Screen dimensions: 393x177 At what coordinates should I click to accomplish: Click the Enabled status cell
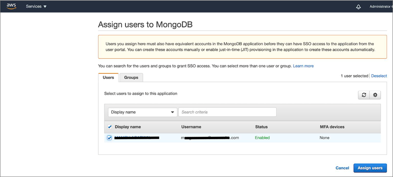(262, 138)
